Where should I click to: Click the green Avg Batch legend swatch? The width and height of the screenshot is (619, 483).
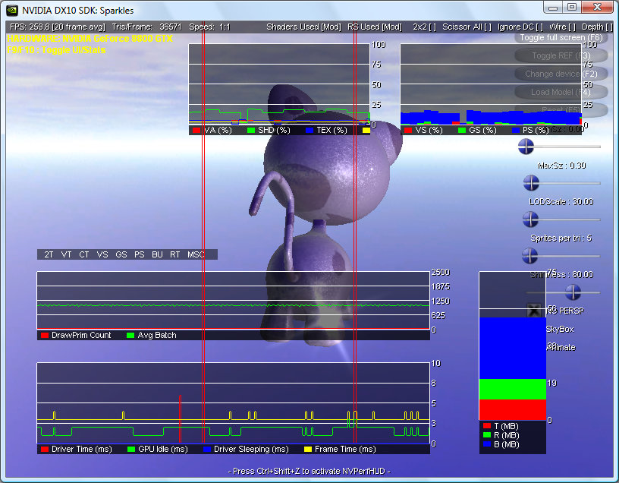point(130,335)
